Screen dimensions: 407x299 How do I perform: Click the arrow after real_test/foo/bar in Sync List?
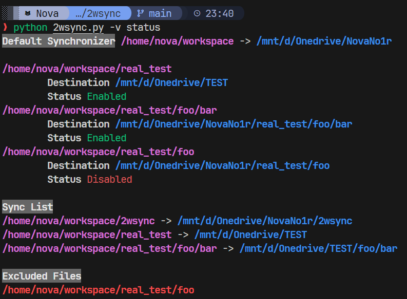[228, 249]
